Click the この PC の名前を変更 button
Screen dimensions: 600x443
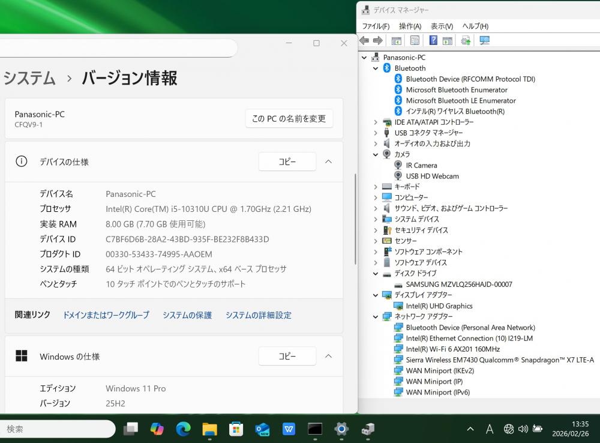click(289, 118)
